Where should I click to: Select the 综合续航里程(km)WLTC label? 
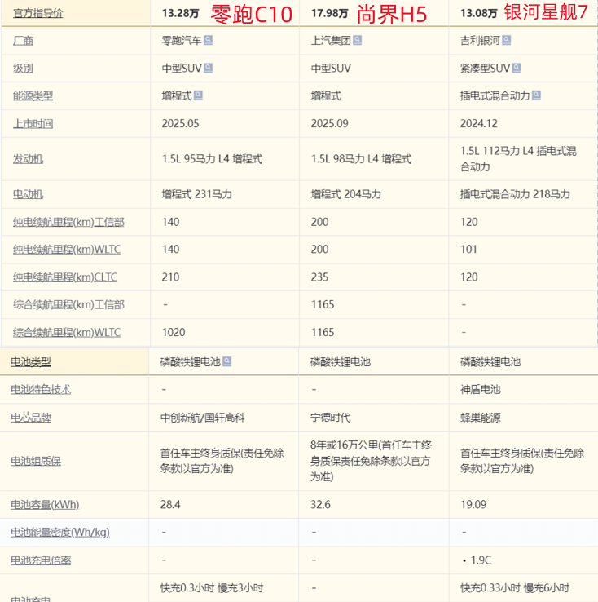pyautogui.click(x=67, y=333)
